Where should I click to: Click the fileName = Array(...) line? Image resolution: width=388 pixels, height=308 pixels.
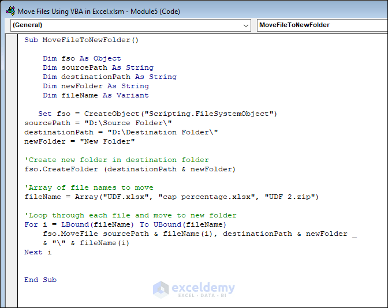coord(171,197)
